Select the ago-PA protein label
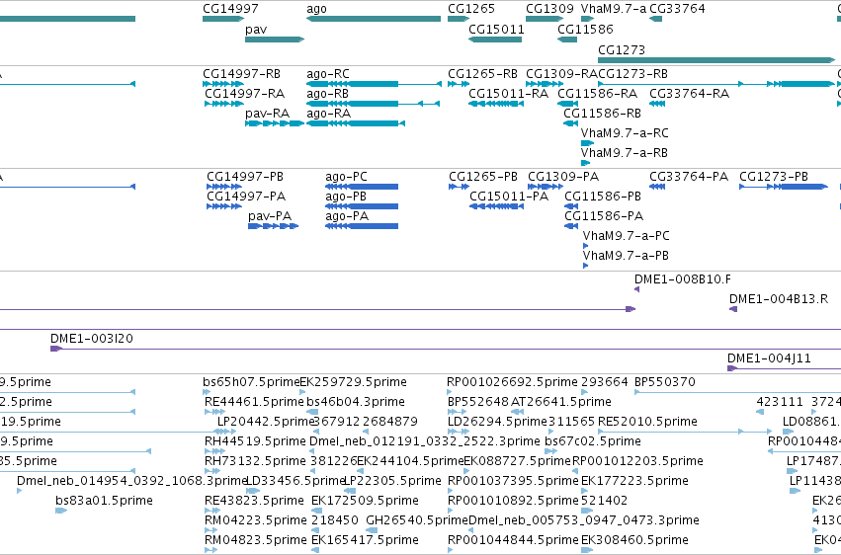841x555 pixels. point(347,216)
